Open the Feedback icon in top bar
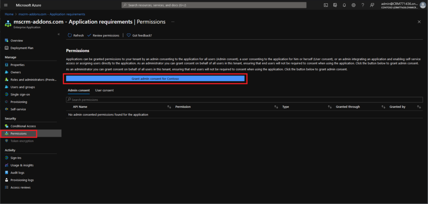The width and height of the screenshot is (428, 204). point(372,5)
